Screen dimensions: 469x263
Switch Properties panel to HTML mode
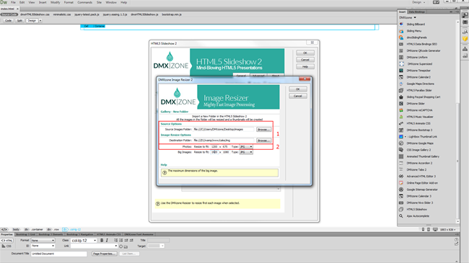[x=7, y=240]
